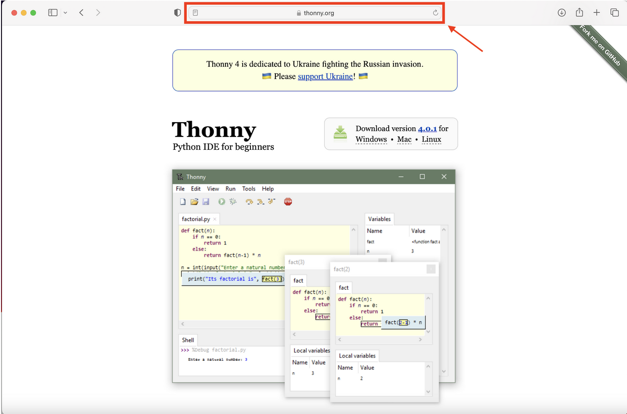
Task: Click Thonny's Save floppy disk icon
Action: (206, 202)
